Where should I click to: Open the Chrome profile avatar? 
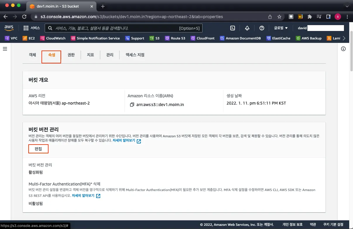[338, 17]
